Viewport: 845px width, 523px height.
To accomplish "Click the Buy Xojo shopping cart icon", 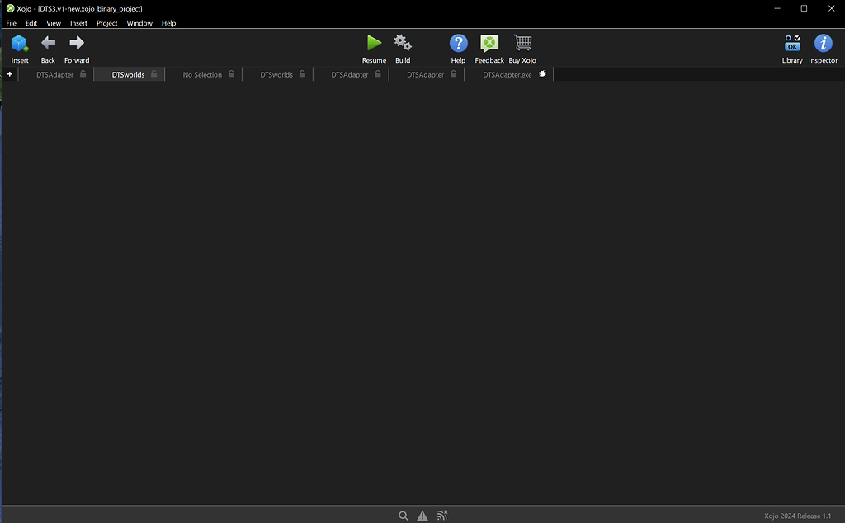I will pos(522,41).
